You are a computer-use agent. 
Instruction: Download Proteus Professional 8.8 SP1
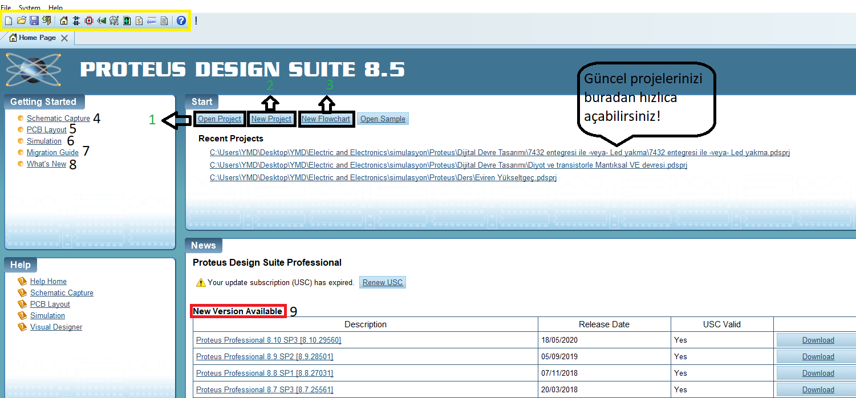pyautogui.click(x=818, y=373)
